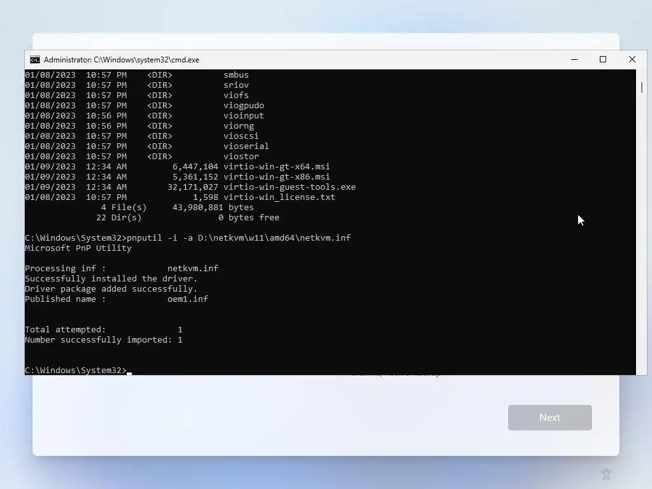Viewport: 652px width, 489px height.
Task: Click the cmd window vertical scrollbar thumb
Action: (642, 87)
